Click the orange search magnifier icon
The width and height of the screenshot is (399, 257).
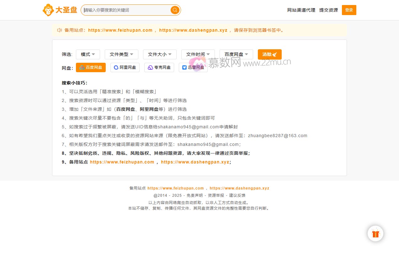tap(175, 10)
